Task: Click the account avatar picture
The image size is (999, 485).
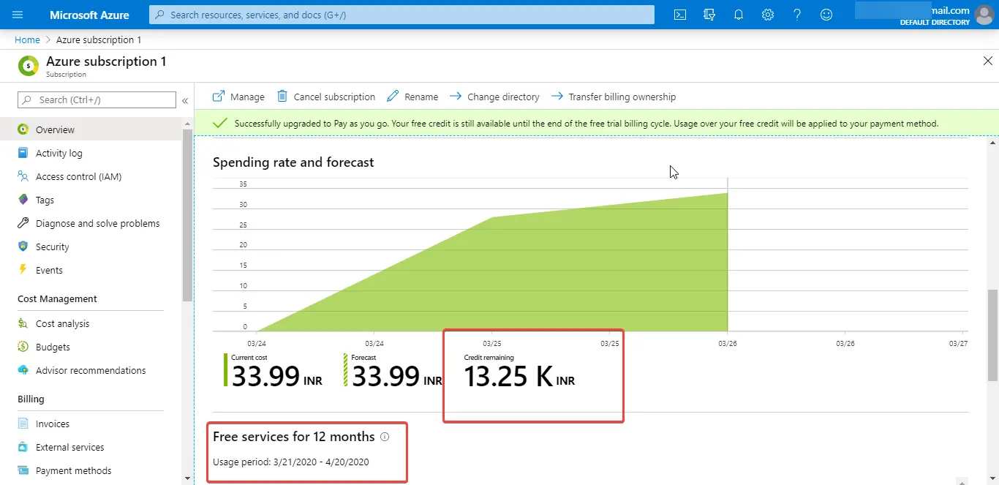Action: pyautogui.click(x=984, y=15)
